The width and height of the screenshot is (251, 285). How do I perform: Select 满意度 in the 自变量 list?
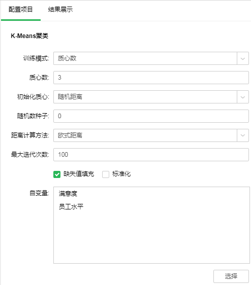68,194
